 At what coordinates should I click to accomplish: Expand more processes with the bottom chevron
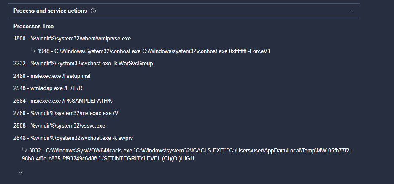pos(21,172)
